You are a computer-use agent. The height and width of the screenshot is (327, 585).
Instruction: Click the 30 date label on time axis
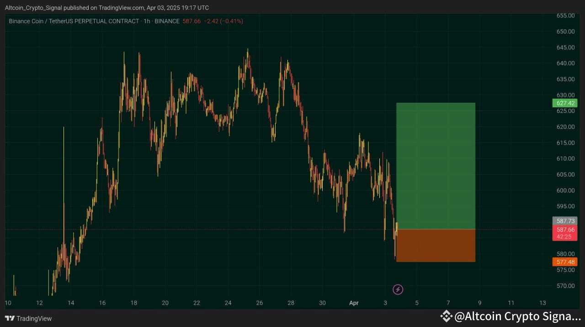click(322, 303)
